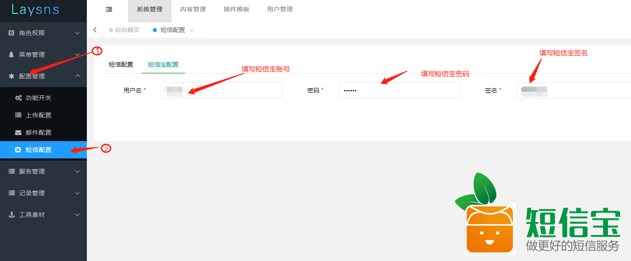Collapse the 配置管理 menu chevron
This screenshot has height=261, width=631.
point(77,76)
